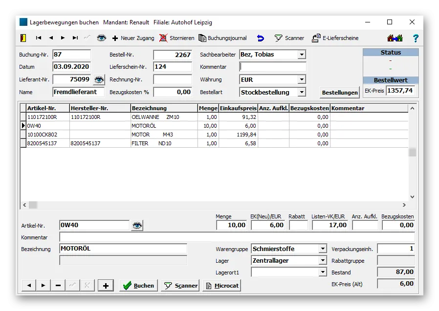Open article lookup eye beside Artikel-Nr
This screenshot has height=311, width=439.
point(137,225)
